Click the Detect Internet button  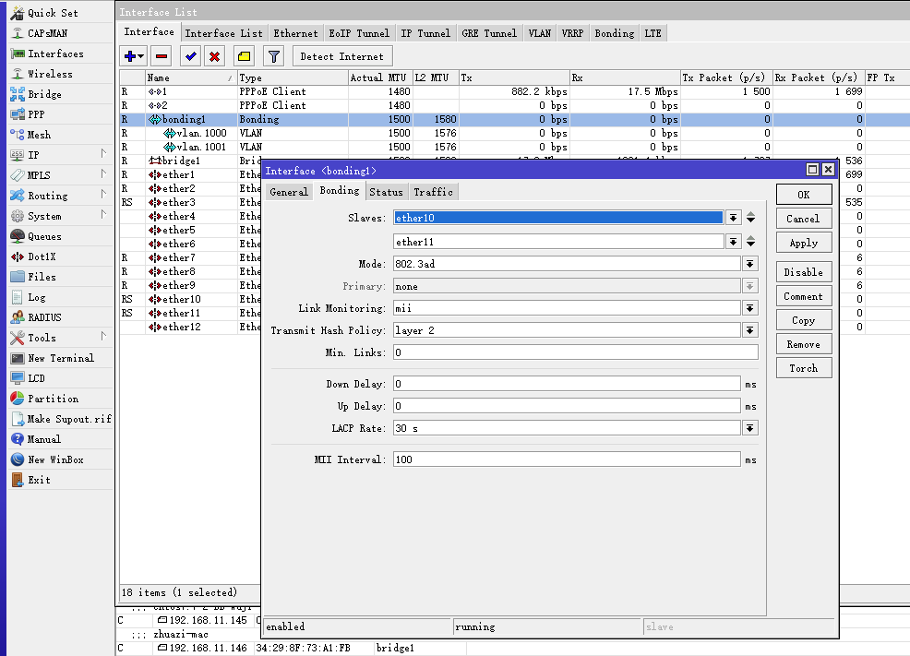tap(342, 56)
